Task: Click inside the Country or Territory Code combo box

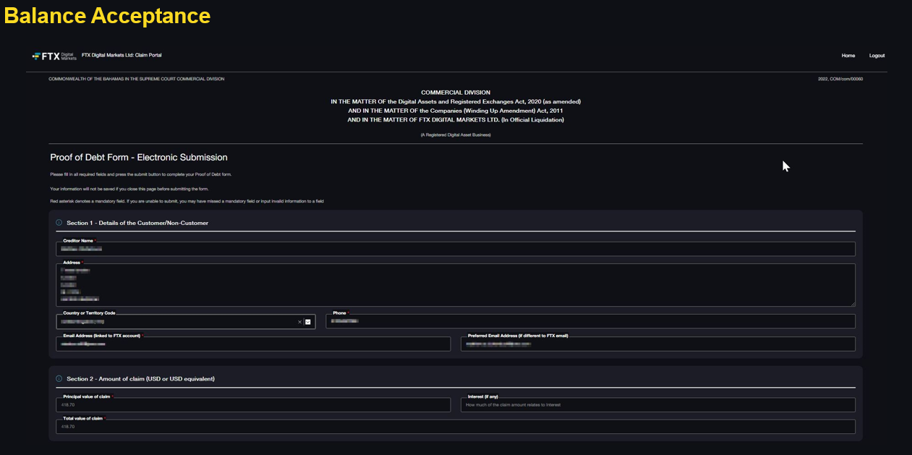Action: pos(174,322)
